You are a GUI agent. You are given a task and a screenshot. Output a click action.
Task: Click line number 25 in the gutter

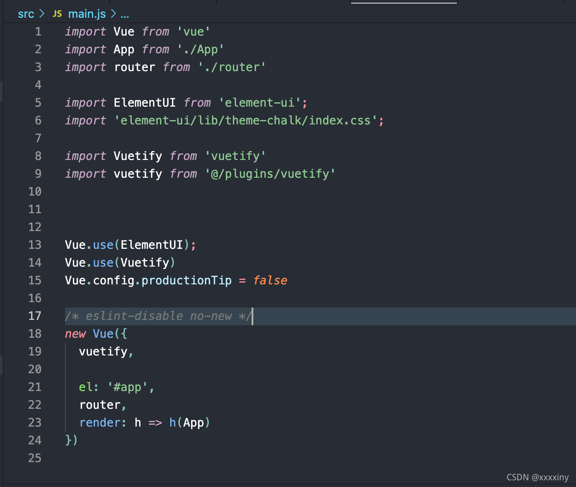35,458
